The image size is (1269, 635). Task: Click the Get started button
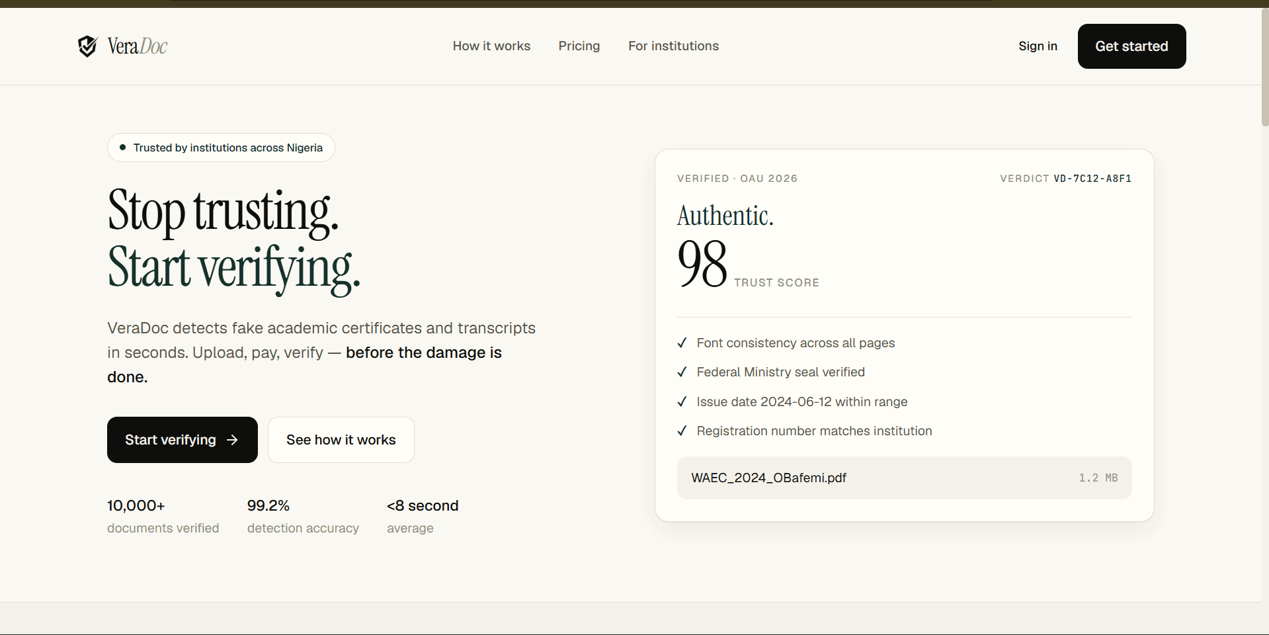coord(1131,46)
